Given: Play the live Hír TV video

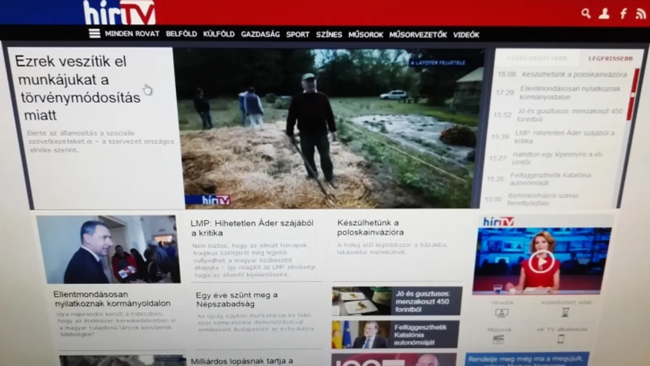Looking at the screenshot, I should 541,262.
